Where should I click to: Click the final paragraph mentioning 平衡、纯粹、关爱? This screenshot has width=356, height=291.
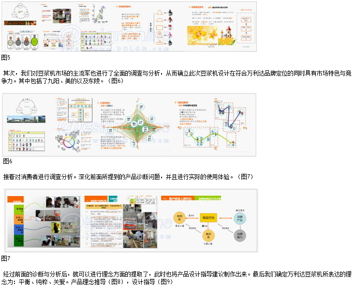pos(177,277)
